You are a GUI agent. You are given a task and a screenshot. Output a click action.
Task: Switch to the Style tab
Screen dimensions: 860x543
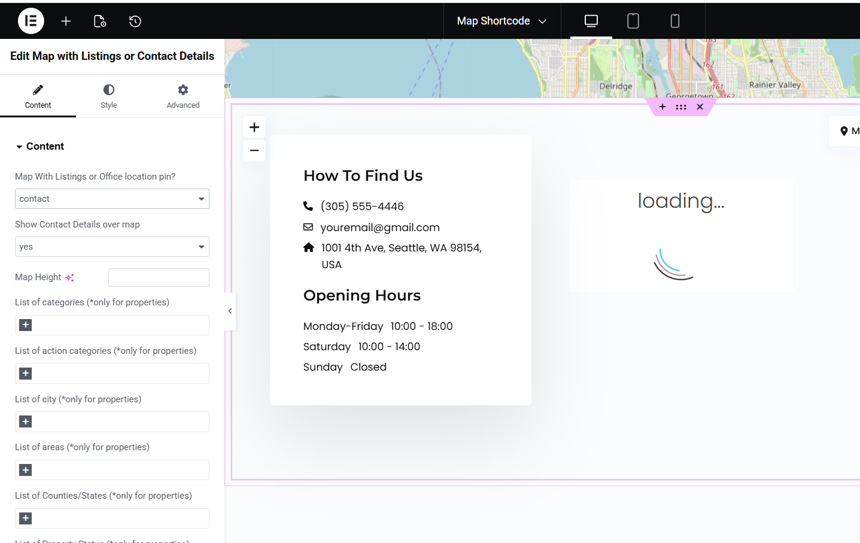tap(109, 96)
